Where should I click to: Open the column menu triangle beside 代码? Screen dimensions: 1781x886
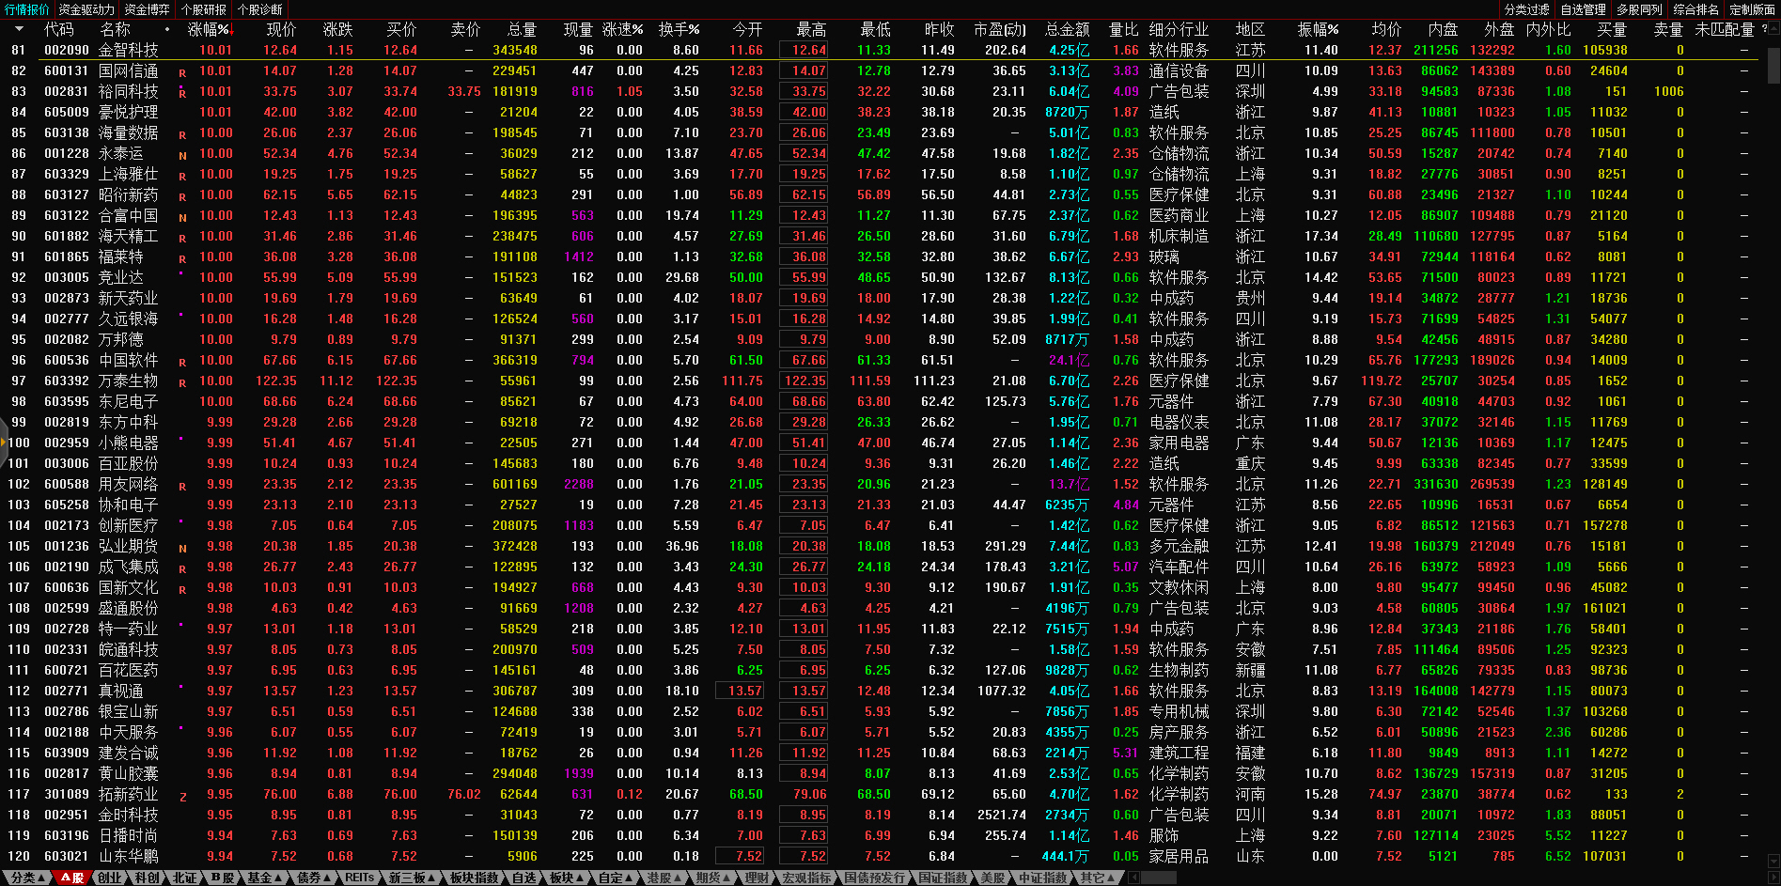[x=19, y=30]
